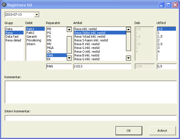Select 'Resa S-hamn inkl. restid' article
Image resolution: width=180 pixels, height=139 pixels.
91,40
